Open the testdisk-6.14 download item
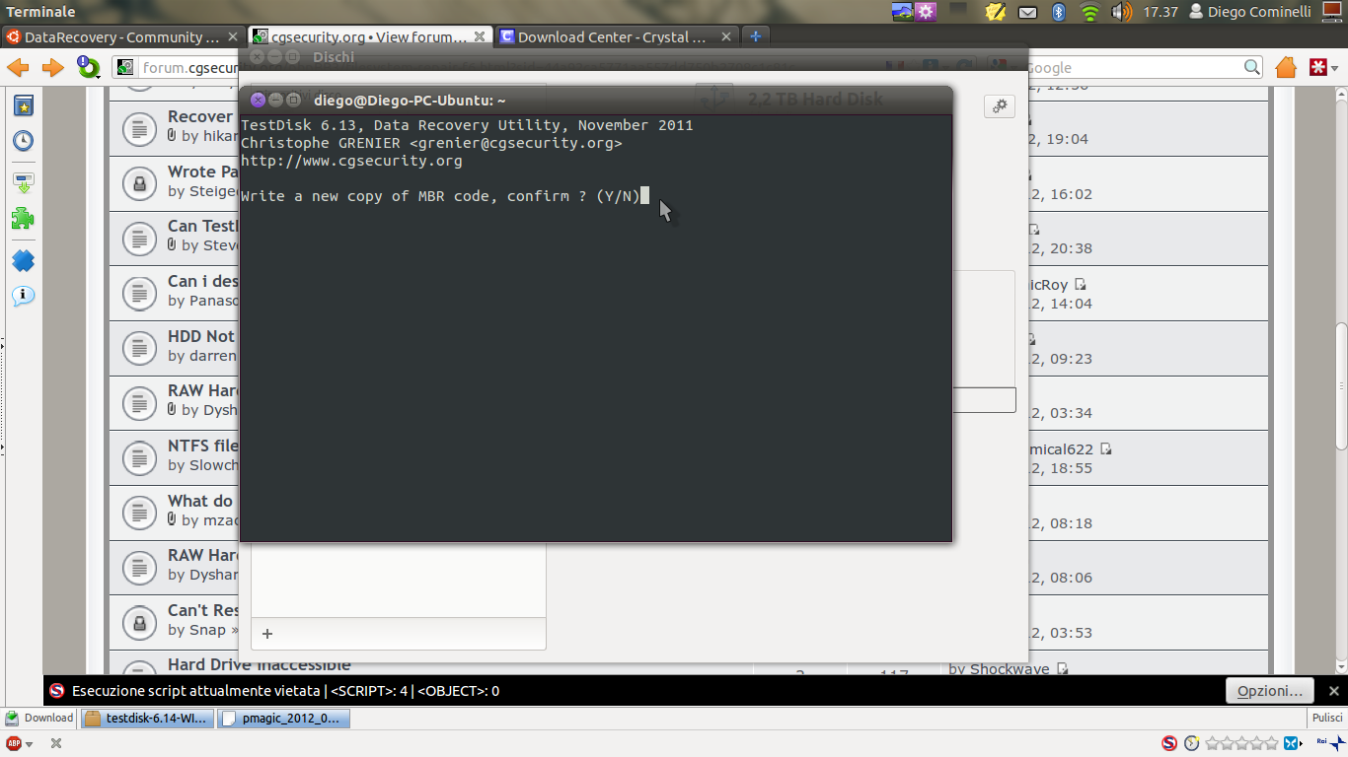 point(148,719)
